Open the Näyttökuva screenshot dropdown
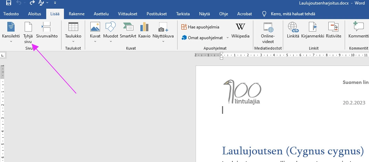This screenshot has width=369, height=162. [163, 41]
